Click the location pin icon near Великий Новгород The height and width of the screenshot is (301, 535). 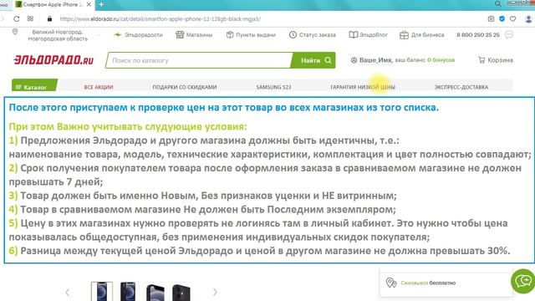(15, 32)
